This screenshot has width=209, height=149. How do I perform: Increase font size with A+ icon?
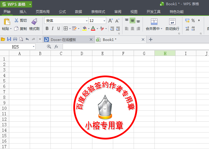[111, 21]
